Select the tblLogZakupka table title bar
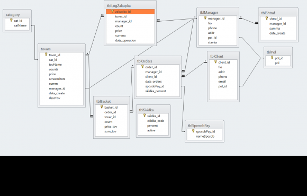This screenshot has height=196, width=307. (x=130, y=6)
